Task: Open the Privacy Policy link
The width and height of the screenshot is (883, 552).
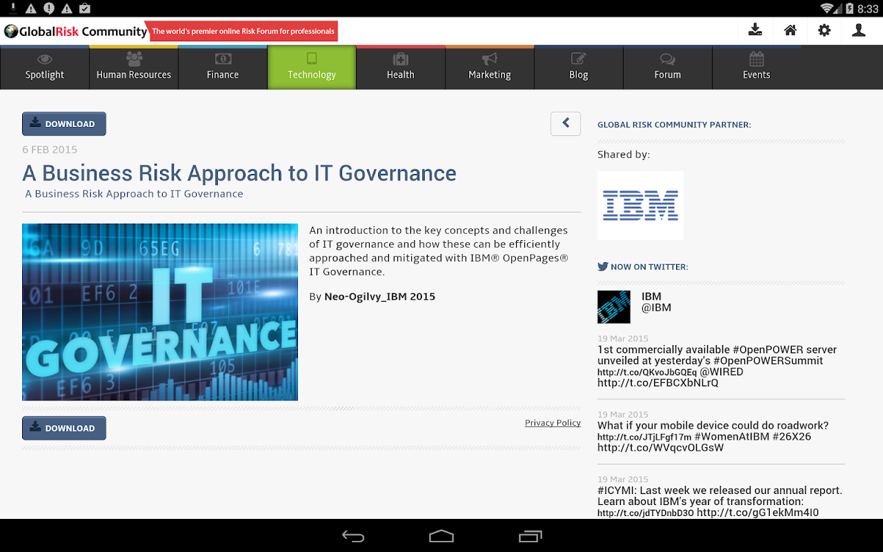Action: pyautogui.click(x=553, y=423)
